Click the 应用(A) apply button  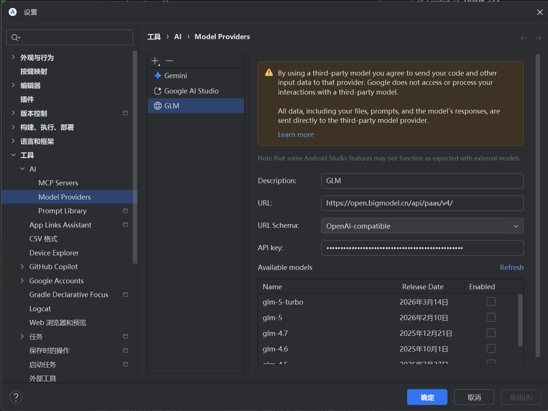click(521, 397)
